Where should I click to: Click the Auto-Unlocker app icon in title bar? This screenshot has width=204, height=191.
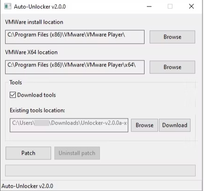click(x=7, y=7)
